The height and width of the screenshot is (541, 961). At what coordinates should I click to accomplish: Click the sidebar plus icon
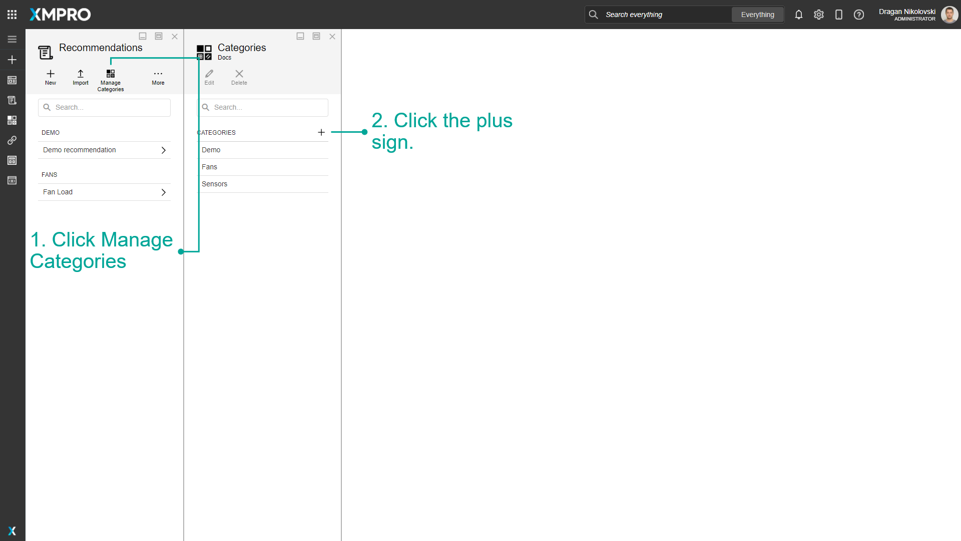12,60
